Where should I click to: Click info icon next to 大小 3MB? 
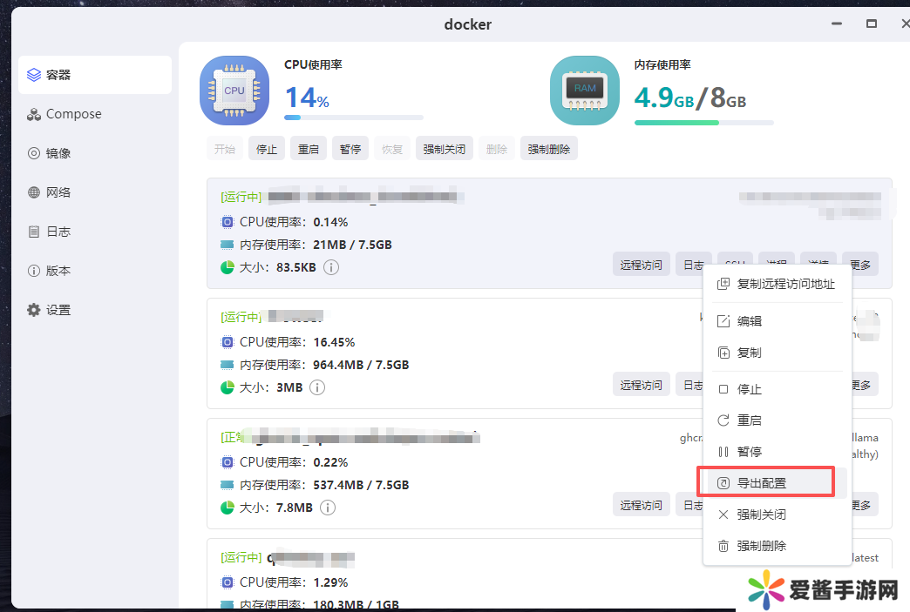point(317,387)
